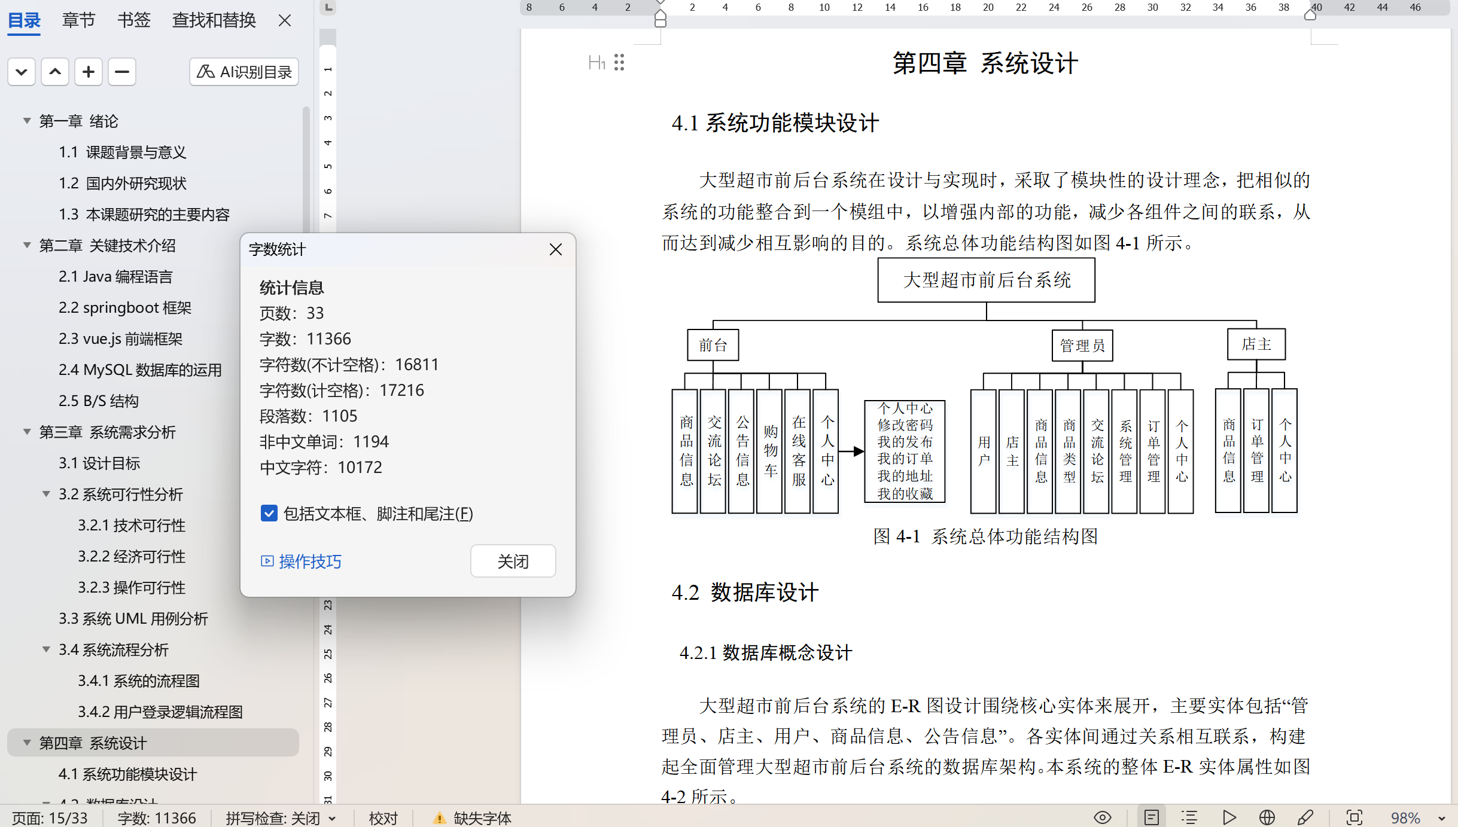
Task: Click the AI识别目录 button
Action: click(244, 72)
